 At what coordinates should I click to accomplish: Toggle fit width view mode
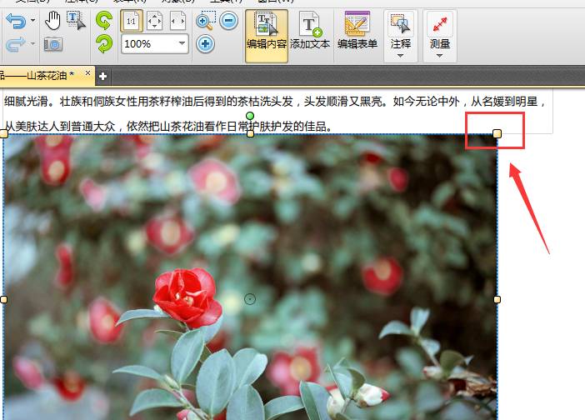coord(178,21)
